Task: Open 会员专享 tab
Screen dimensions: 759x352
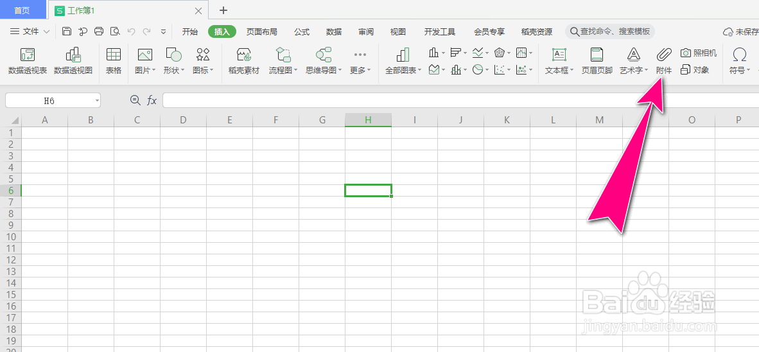Action: 489,32
